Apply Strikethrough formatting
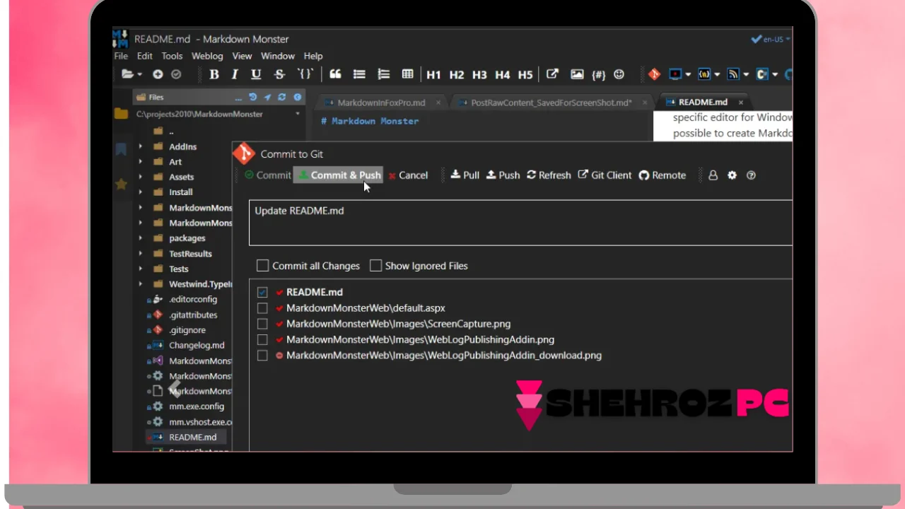This screenshot has width=905, height=509. coord(279,74)
